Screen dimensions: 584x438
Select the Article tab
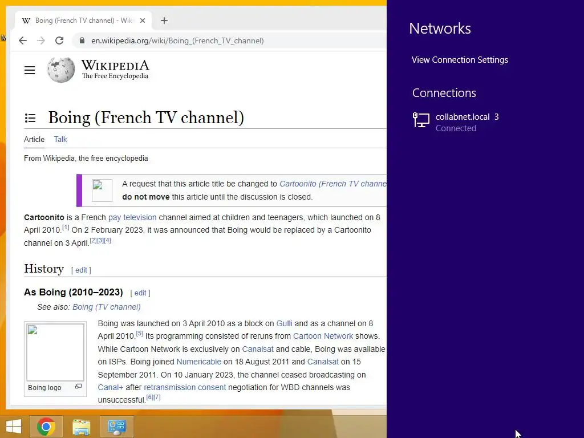coord(34,139)
